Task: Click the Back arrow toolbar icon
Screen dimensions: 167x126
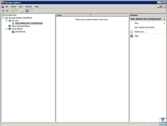Action: [3, 11]
